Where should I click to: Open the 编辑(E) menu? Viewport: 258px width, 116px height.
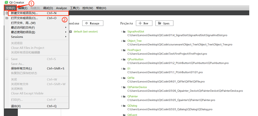pos(23,8)
